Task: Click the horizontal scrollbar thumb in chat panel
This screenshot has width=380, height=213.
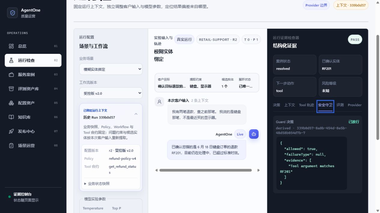Action: click(x=205, y=170)
